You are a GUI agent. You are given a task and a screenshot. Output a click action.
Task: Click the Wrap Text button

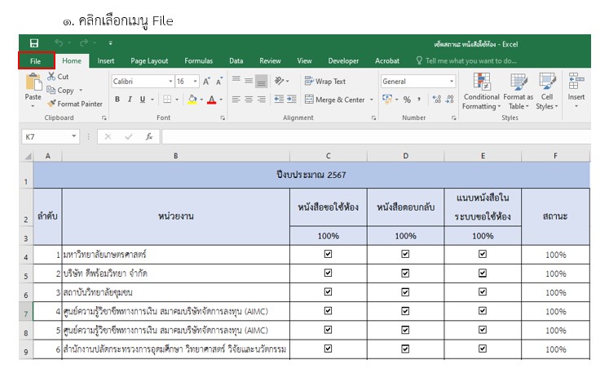tap(324, 82)
